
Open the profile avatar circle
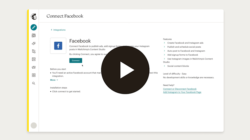coord(34,125)
